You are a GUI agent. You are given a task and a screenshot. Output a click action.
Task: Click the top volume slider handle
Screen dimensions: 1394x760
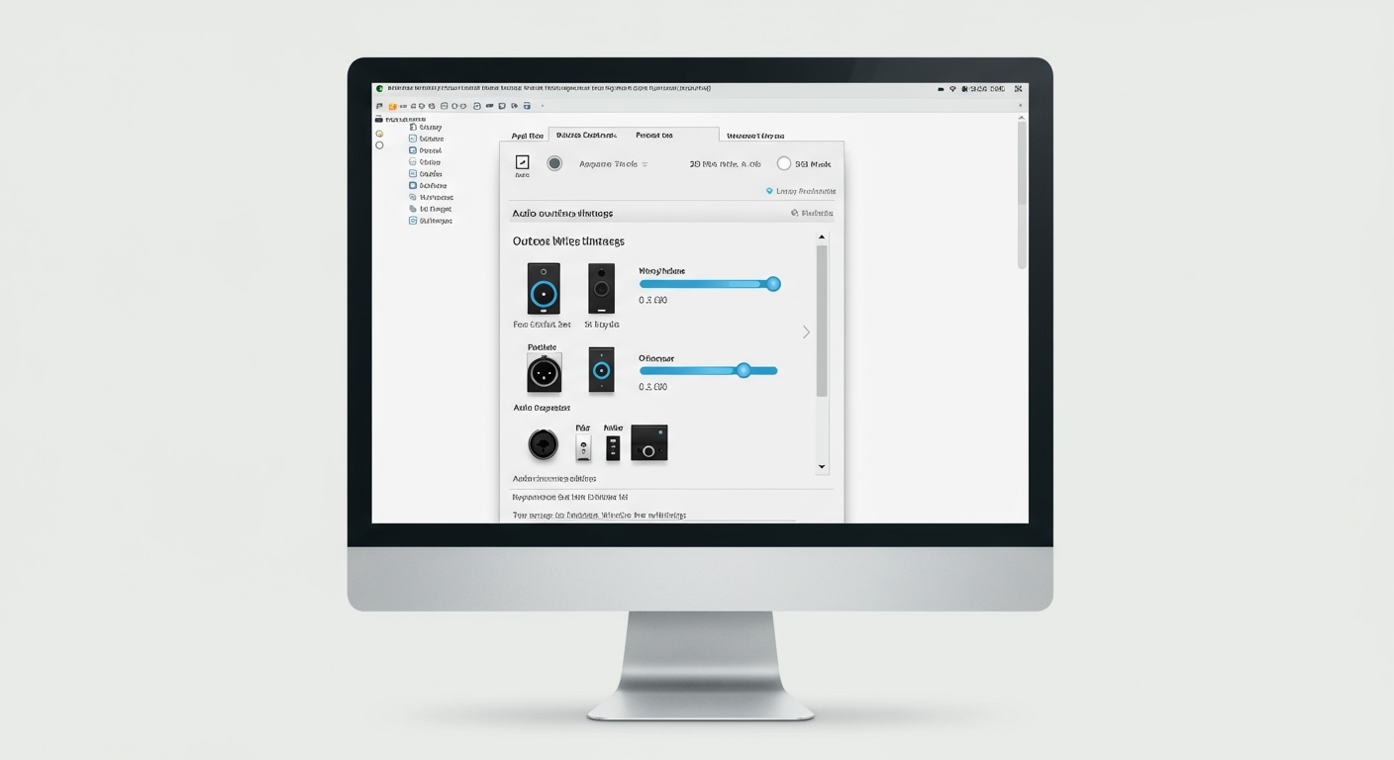click(x=773, y=284)
